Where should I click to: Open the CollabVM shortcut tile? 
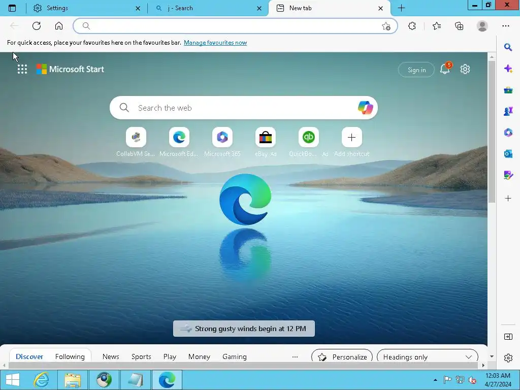[x=136, y=137]
